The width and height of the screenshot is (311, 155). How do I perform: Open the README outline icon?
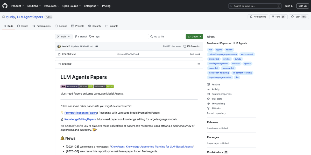click(199, 64)
